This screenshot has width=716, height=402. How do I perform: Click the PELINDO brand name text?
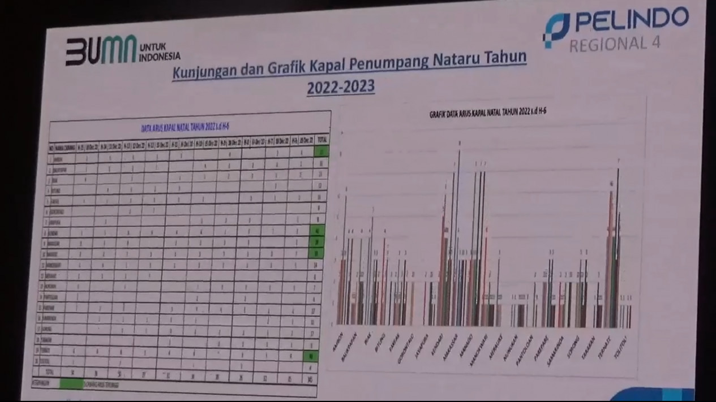click(x=632, y=21)
